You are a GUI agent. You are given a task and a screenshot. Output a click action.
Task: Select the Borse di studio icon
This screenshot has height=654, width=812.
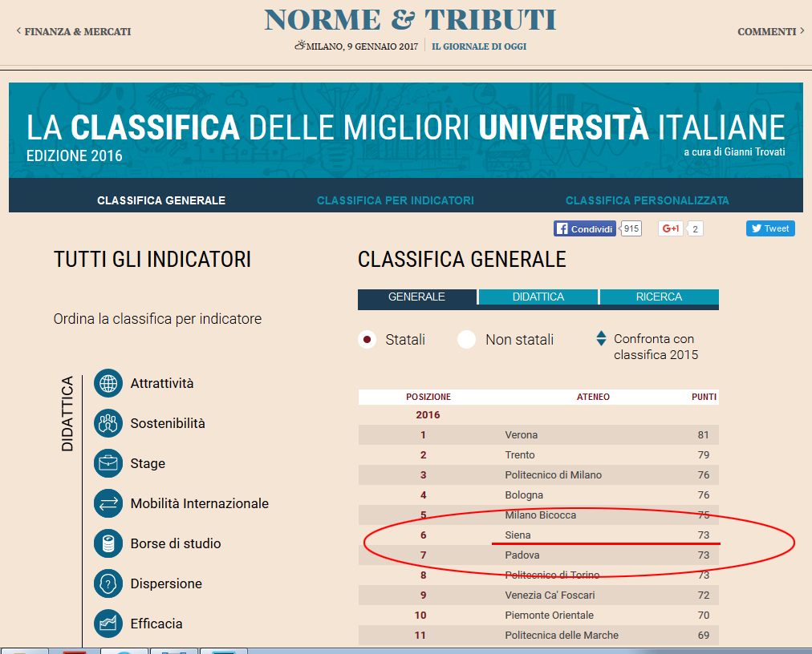[108, 543]
